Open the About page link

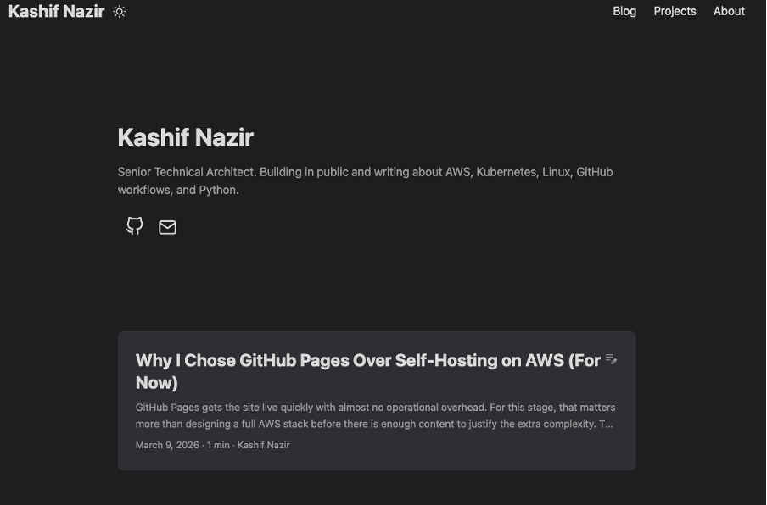coord(729,11)
